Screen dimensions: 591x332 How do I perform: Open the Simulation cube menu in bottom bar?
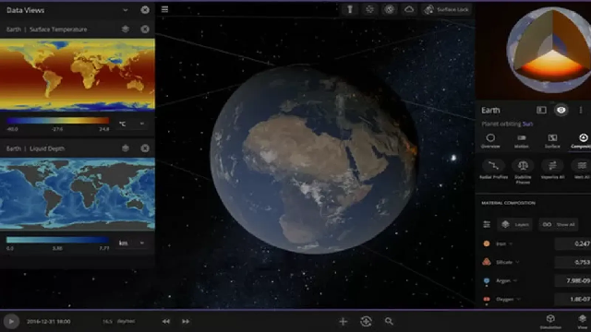550,321
